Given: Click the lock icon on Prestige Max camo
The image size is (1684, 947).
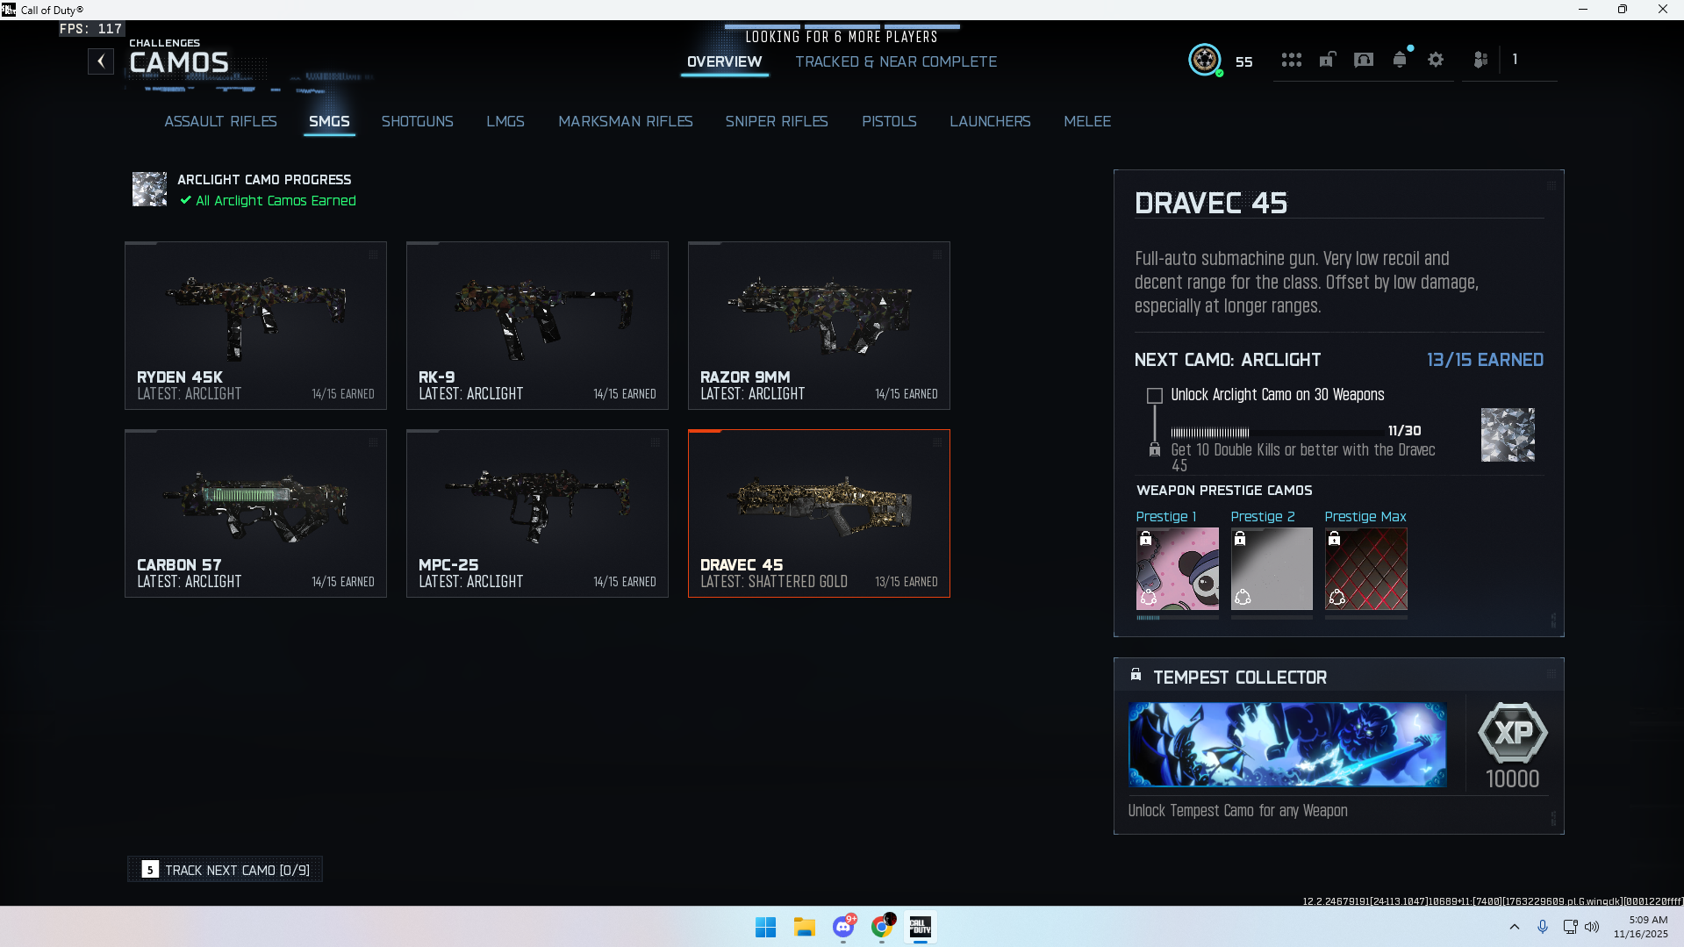Looking at the screenshot, I should (1334, 539).
